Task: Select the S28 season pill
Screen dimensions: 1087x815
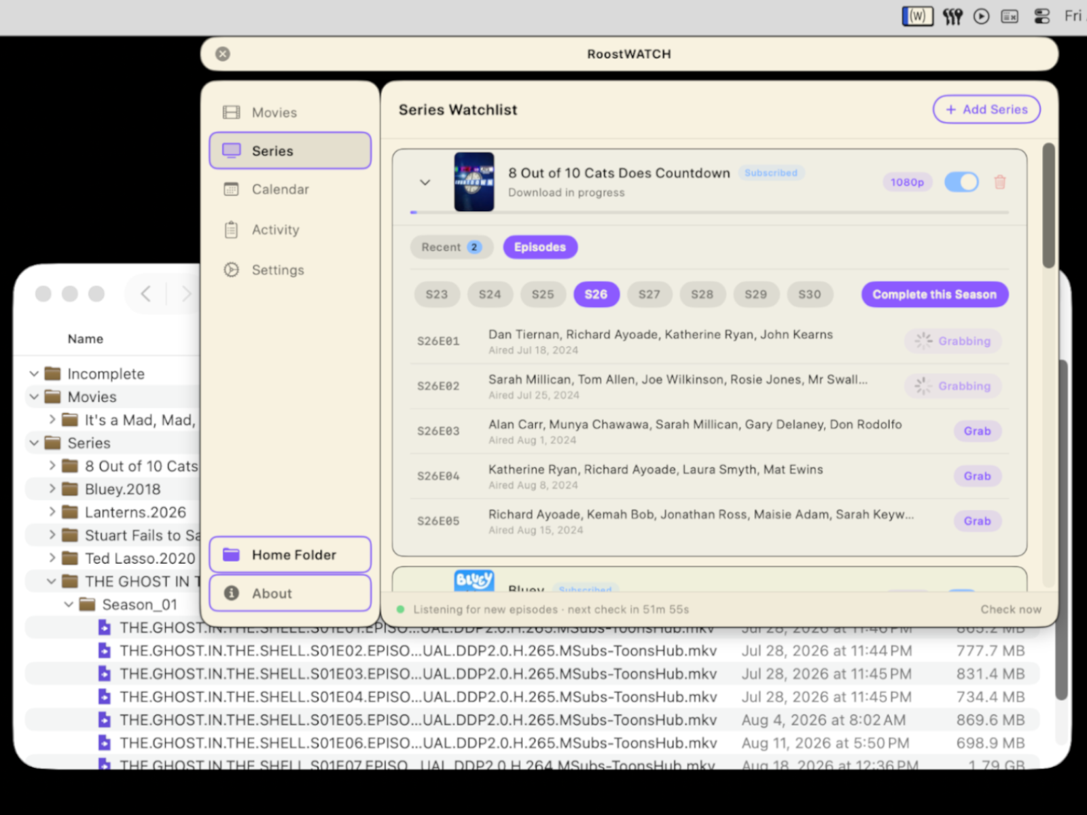Action: coord(702,294)
